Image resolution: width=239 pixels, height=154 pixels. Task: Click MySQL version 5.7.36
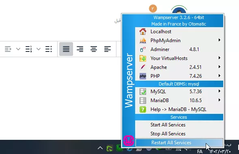click(196, 92)
